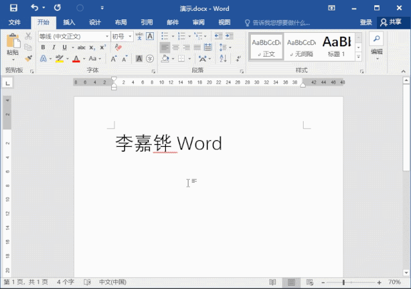Align text left

165,48
